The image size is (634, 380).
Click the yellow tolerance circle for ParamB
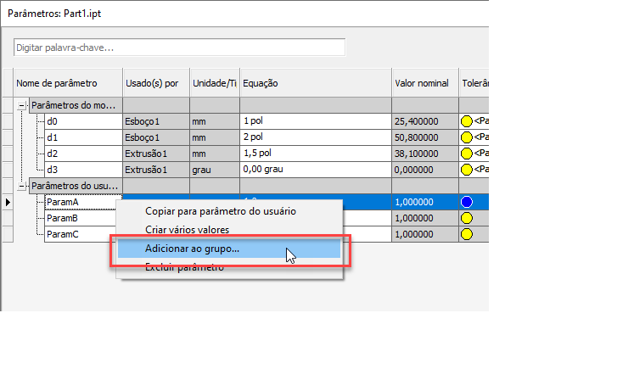(467, 218)
